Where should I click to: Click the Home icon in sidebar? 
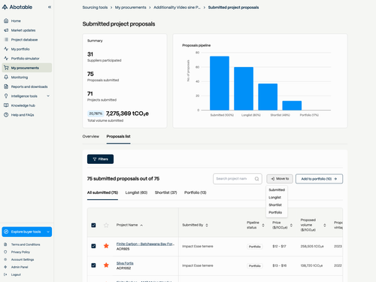(6, 21)
